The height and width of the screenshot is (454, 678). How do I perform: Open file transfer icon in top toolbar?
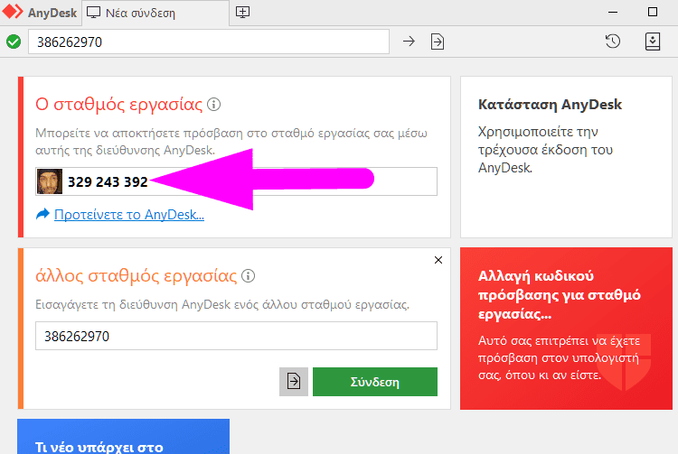[x=438, y=42]
